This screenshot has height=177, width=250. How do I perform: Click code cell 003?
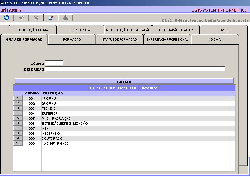coord(32,109)
